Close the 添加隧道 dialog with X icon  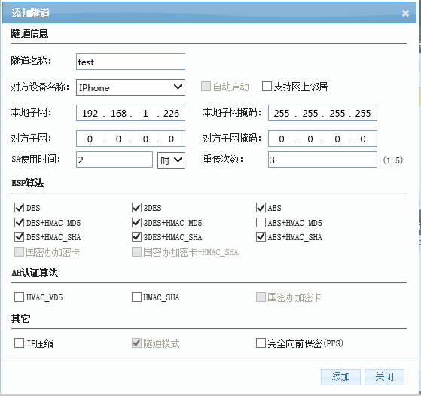pos(405,13)
